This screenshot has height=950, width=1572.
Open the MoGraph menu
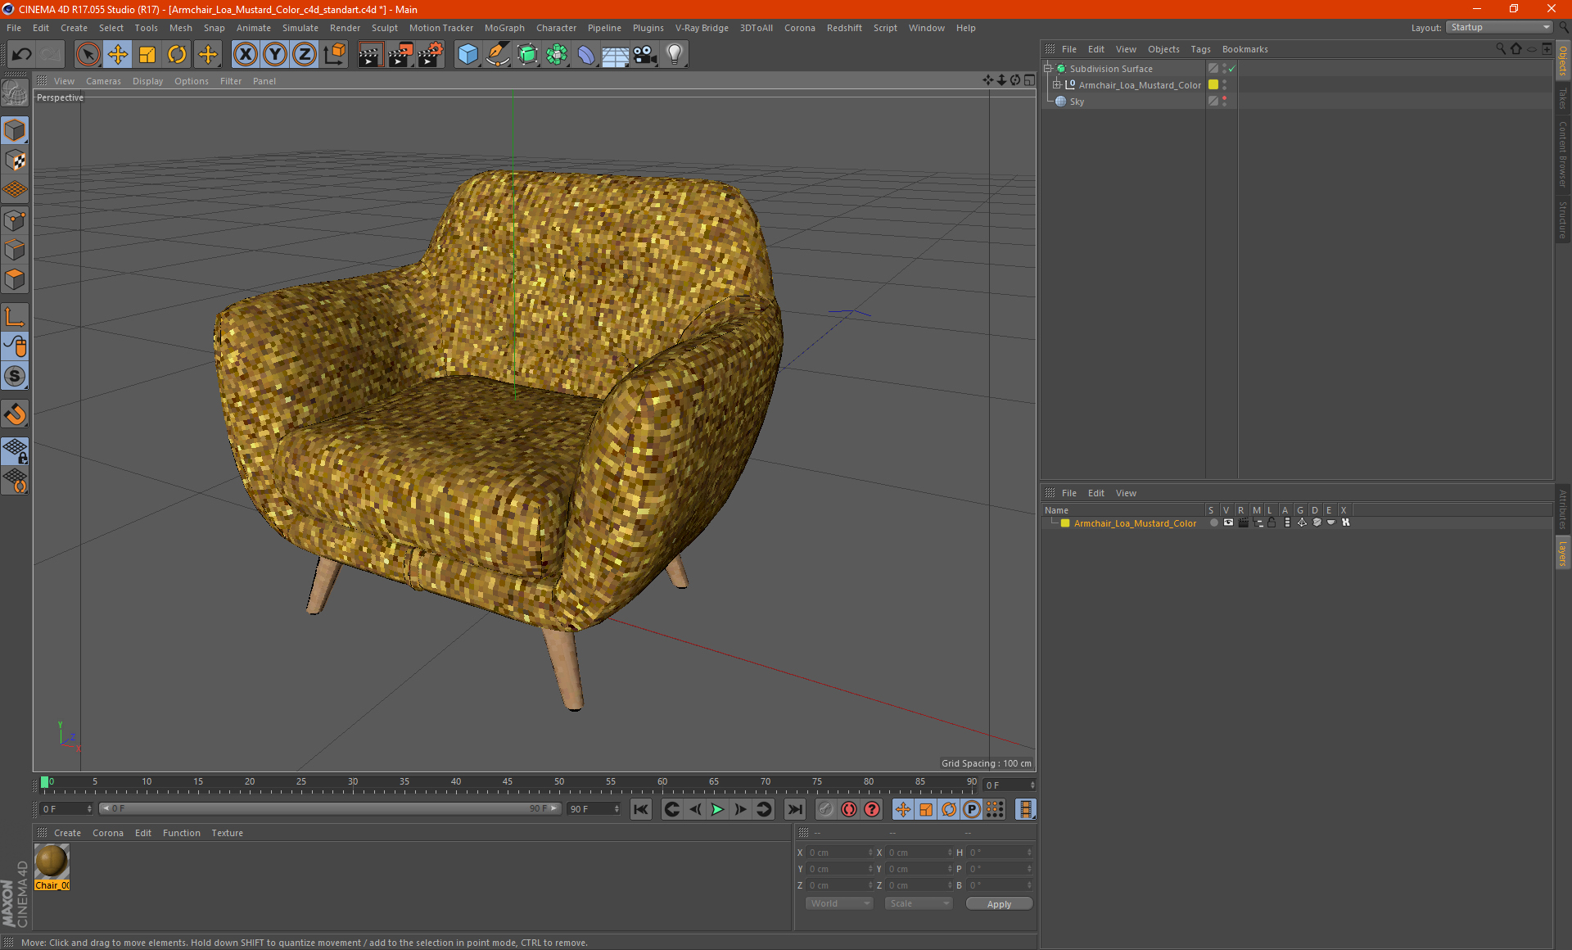[x=504, y=28]
